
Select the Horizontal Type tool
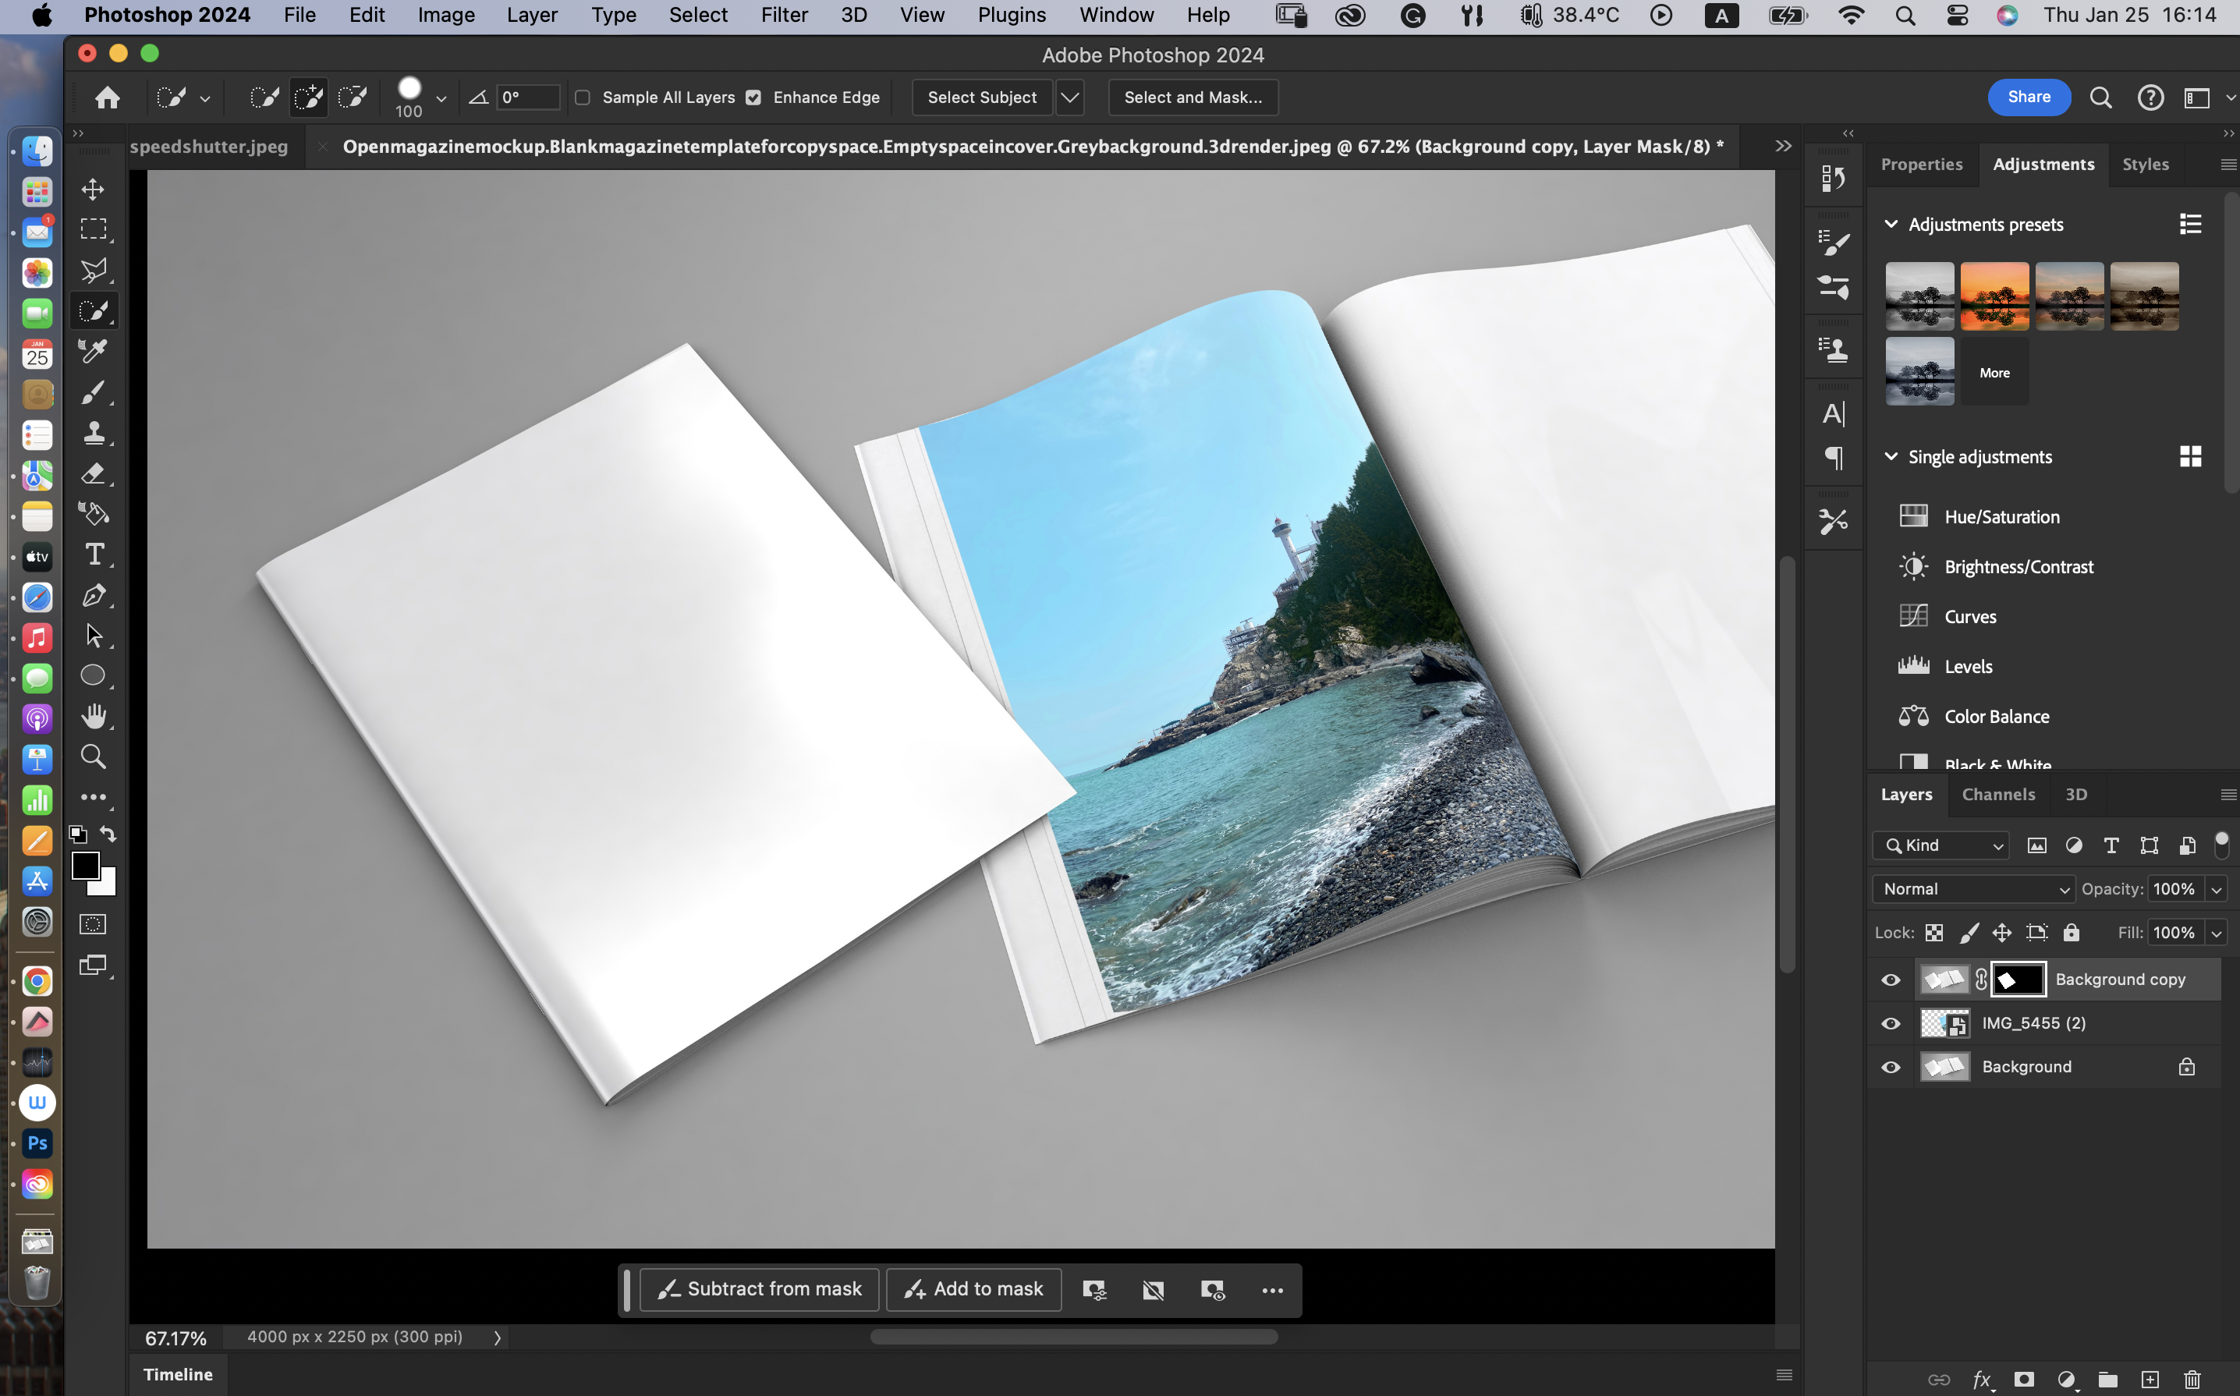click(x=94, y=554)
